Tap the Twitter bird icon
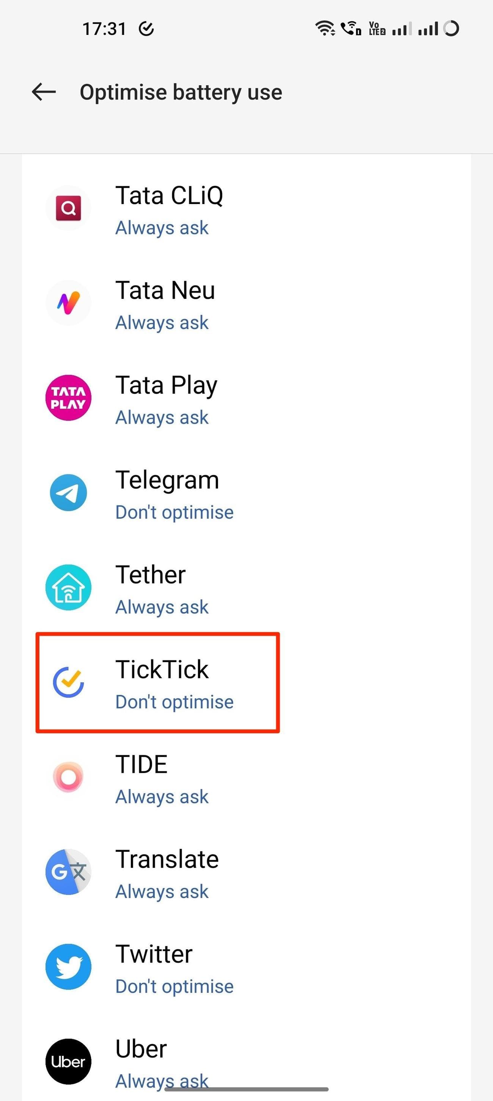Viewport: 493px width, 1101px height. [68, 967]
